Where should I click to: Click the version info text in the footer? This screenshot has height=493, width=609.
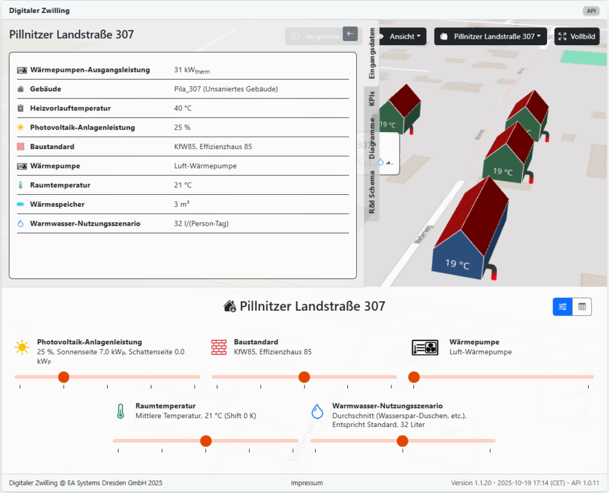click(x=525, y=483)
